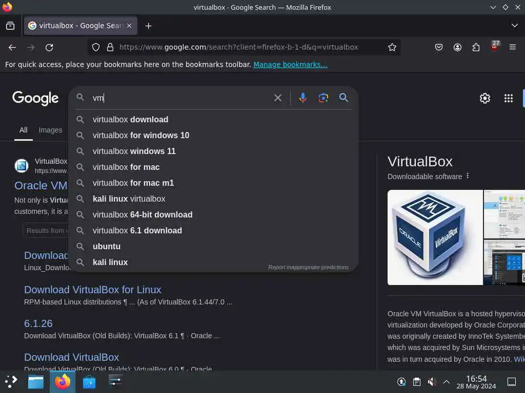Open the Extensions puzzle icon

click(476, 47)
